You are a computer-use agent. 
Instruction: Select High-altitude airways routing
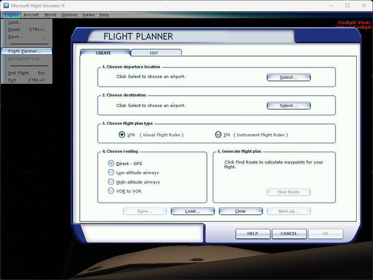[x=111, y=182]
